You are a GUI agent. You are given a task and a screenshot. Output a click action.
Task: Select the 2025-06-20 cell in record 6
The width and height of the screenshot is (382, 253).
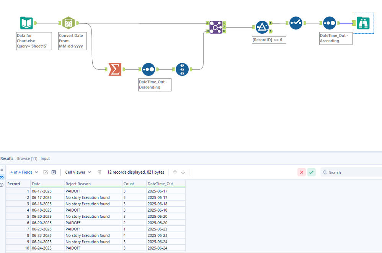(166, 223)
